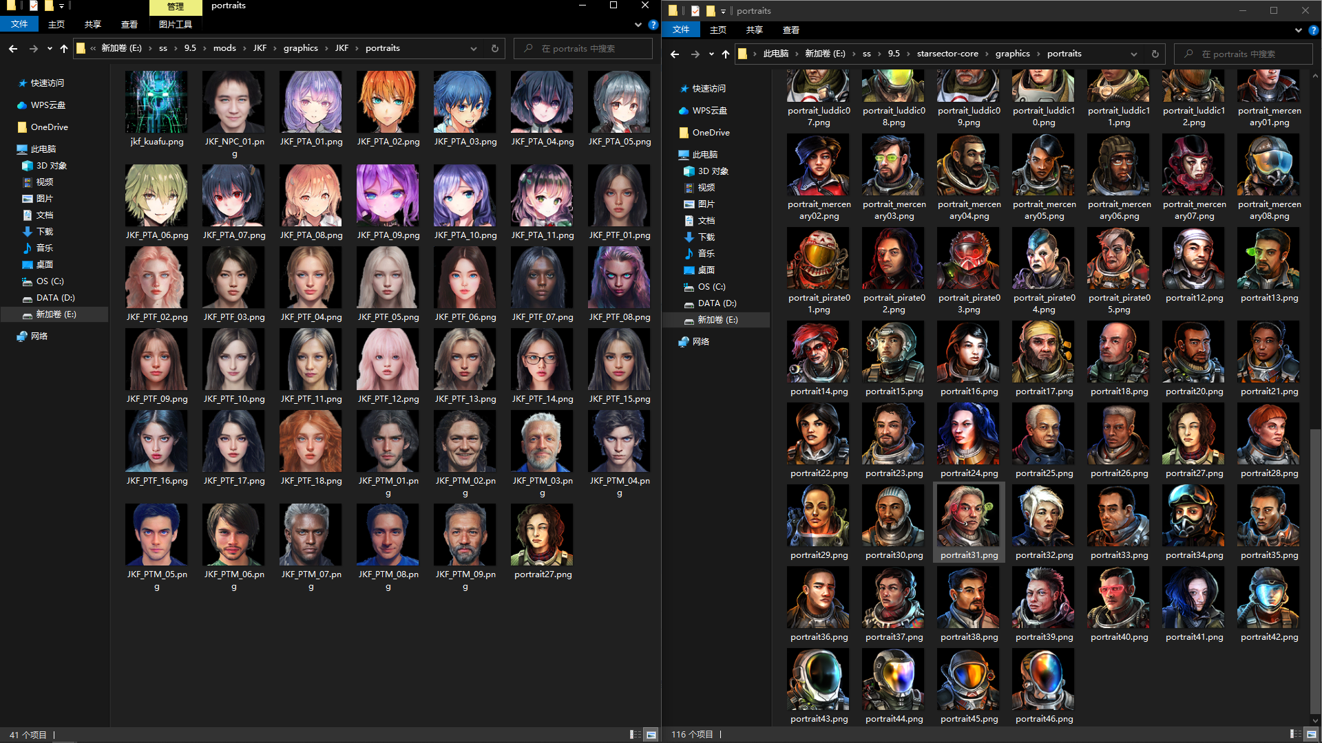Viewport: 1322px width, 743px height.
Task: Expand the ribbon in right window
Action: coord(1299,30)
